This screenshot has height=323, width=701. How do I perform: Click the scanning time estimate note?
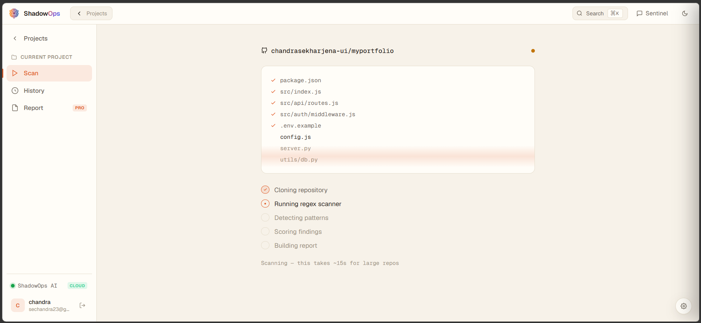coord(330,263)
